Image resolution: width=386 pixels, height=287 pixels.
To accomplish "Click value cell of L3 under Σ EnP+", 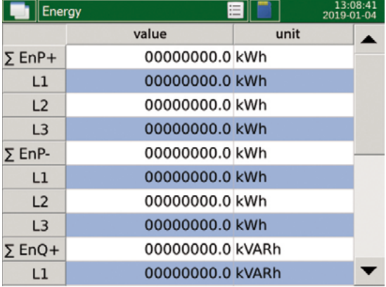I will pyautogui.click(x=150, y=129).
